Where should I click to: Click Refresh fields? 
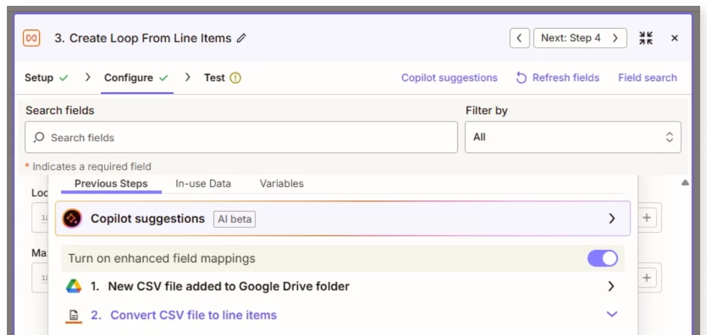[x=558, y=78]
